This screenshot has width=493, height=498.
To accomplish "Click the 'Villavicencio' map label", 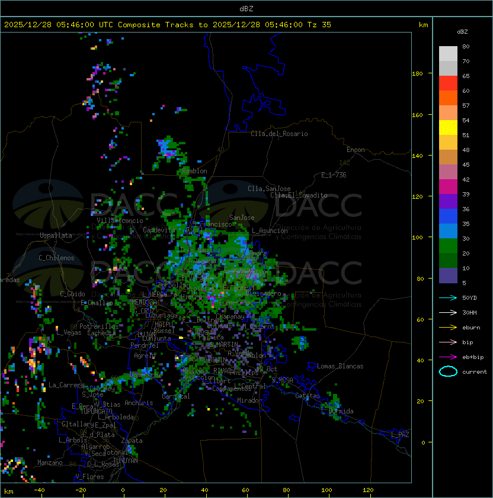I will (120, 221).
